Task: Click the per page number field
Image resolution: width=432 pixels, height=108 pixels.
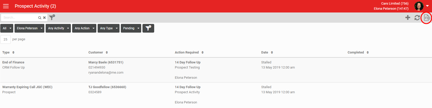Action: click(6, 39)
